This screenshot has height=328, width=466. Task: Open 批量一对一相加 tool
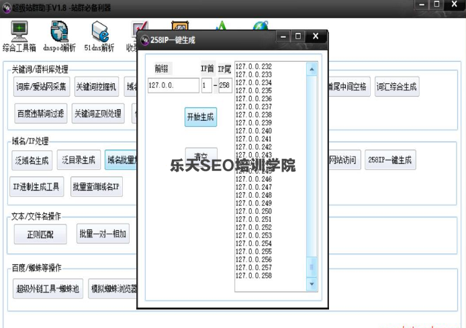click(103, 233)
